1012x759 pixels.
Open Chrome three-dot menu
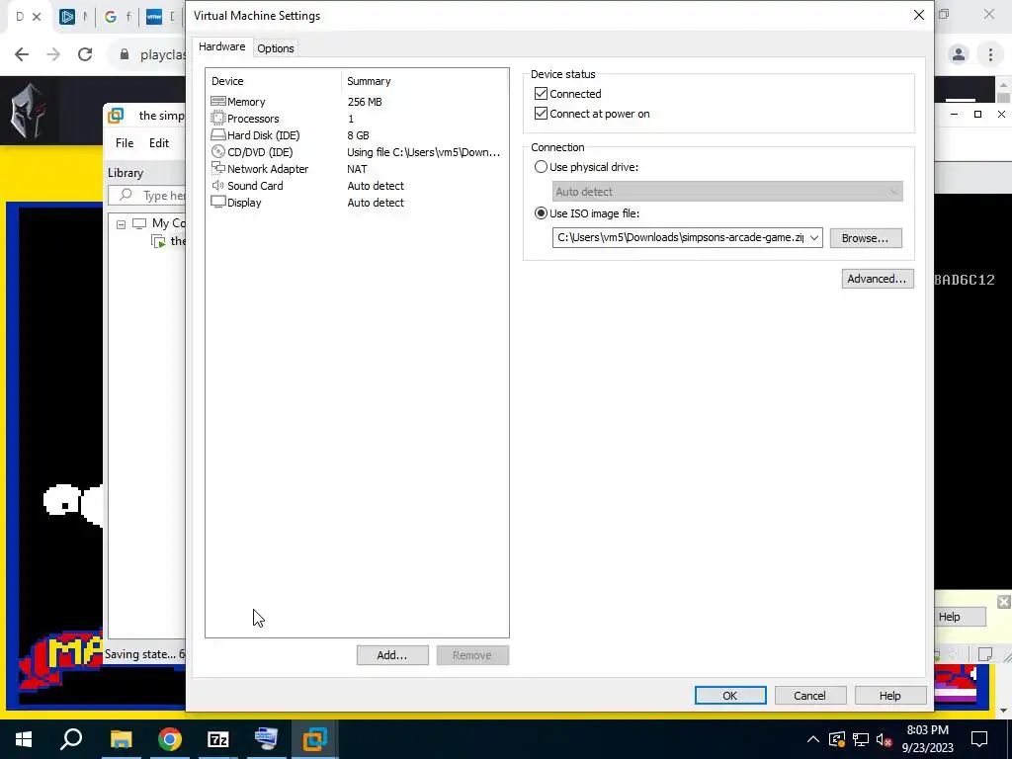coord(990,54)
